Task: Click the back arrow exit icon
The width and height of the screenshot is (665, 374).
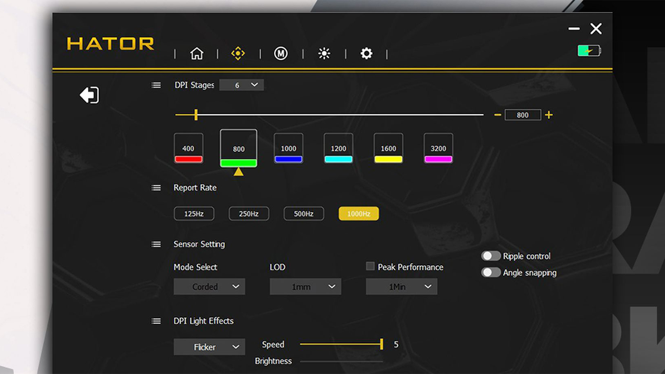Action: tap(90, 95)
